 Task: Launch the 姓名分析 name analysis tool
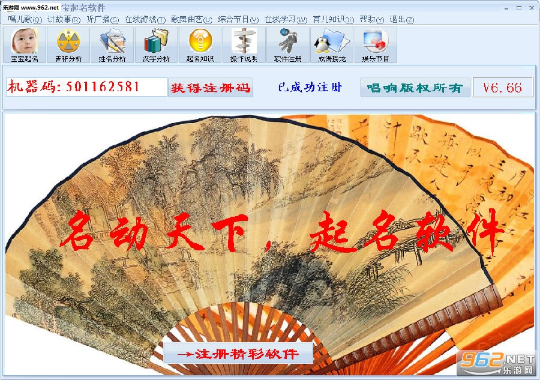click(x=112, y=45)
